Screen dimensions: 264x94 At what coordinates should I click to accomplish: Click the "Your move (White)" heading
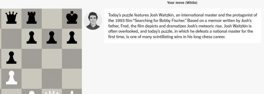pyautogui.click(x=182, y=3)
